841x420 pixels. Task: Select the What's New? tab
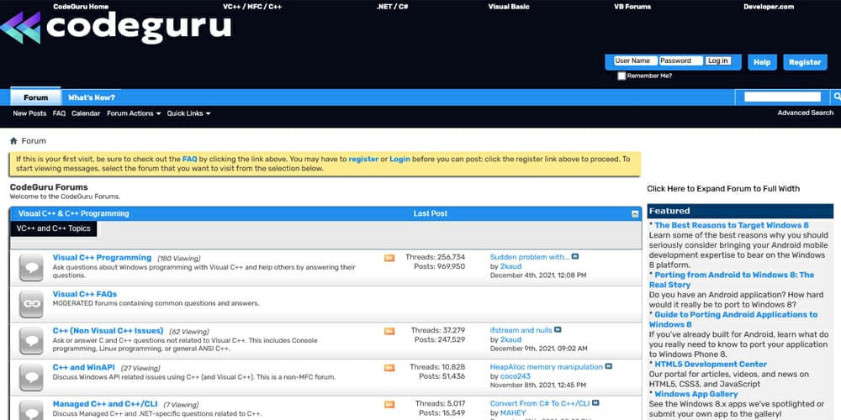coord(91,97)
